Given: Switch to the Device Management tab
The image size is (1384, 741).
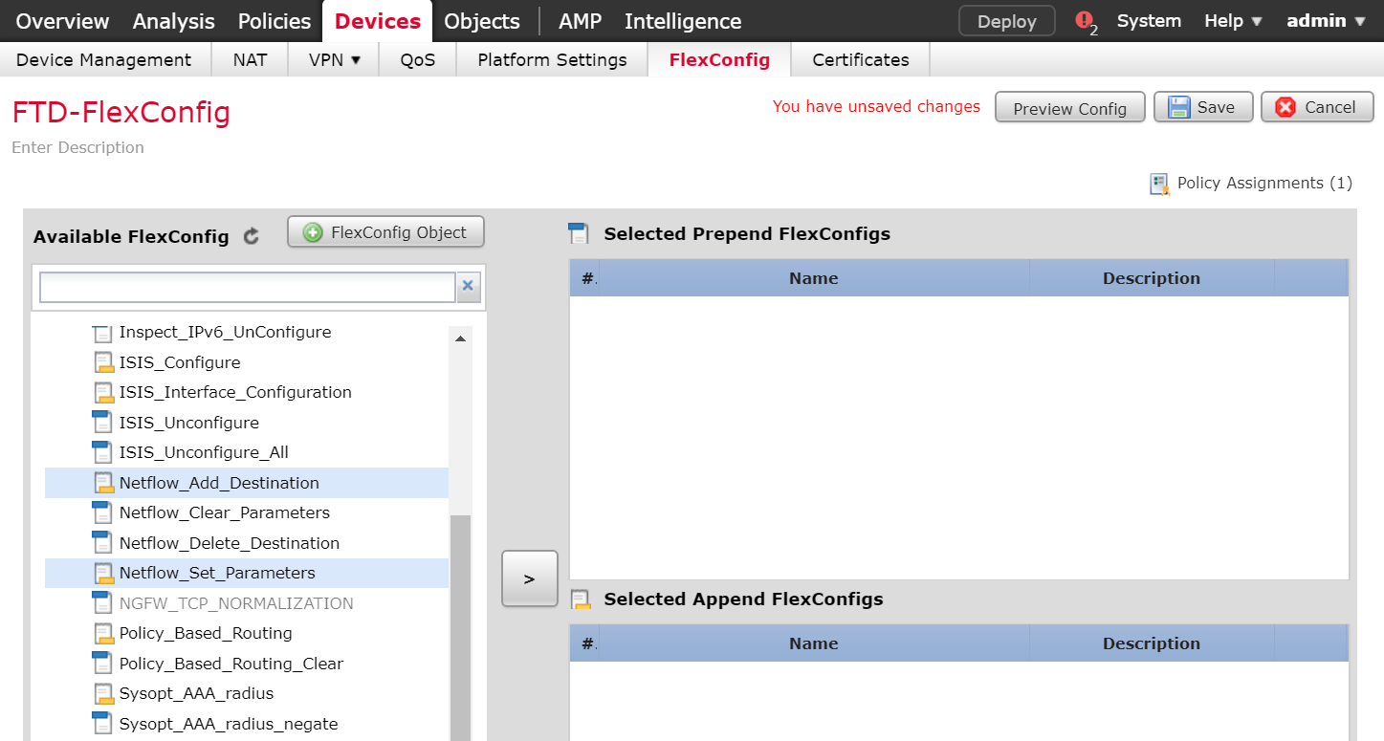Looking at the screenshot, I should [x=104, y=59].
